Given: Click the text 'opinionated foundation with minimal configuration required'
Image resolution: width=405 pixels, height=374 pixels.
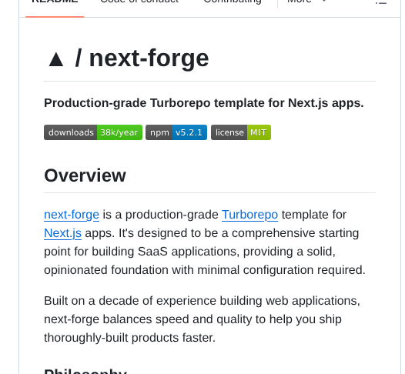Looking at the screenshot, I should coord(205,270).
